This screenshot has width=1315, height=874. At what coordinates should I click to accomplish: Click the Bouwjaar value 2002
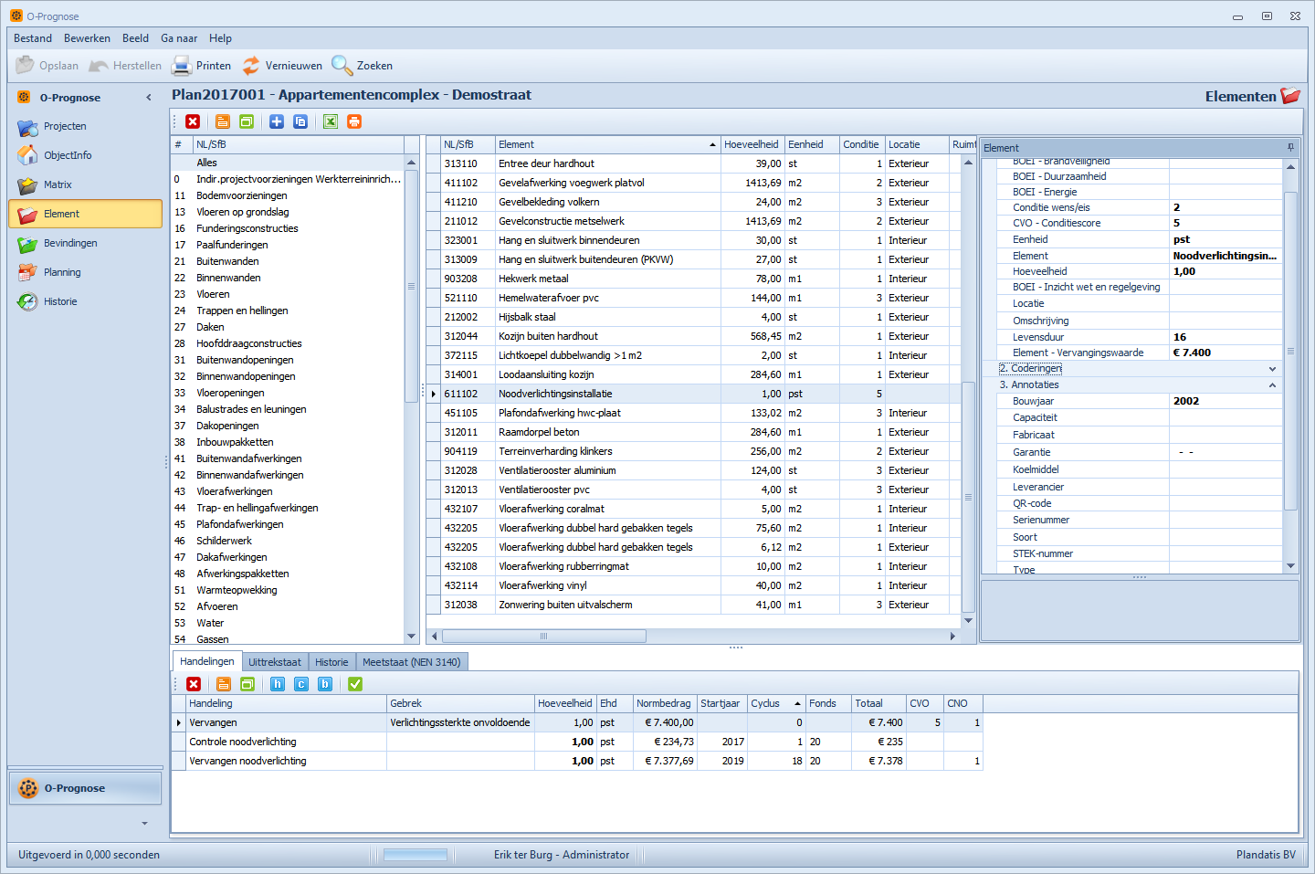point(1226,401)
